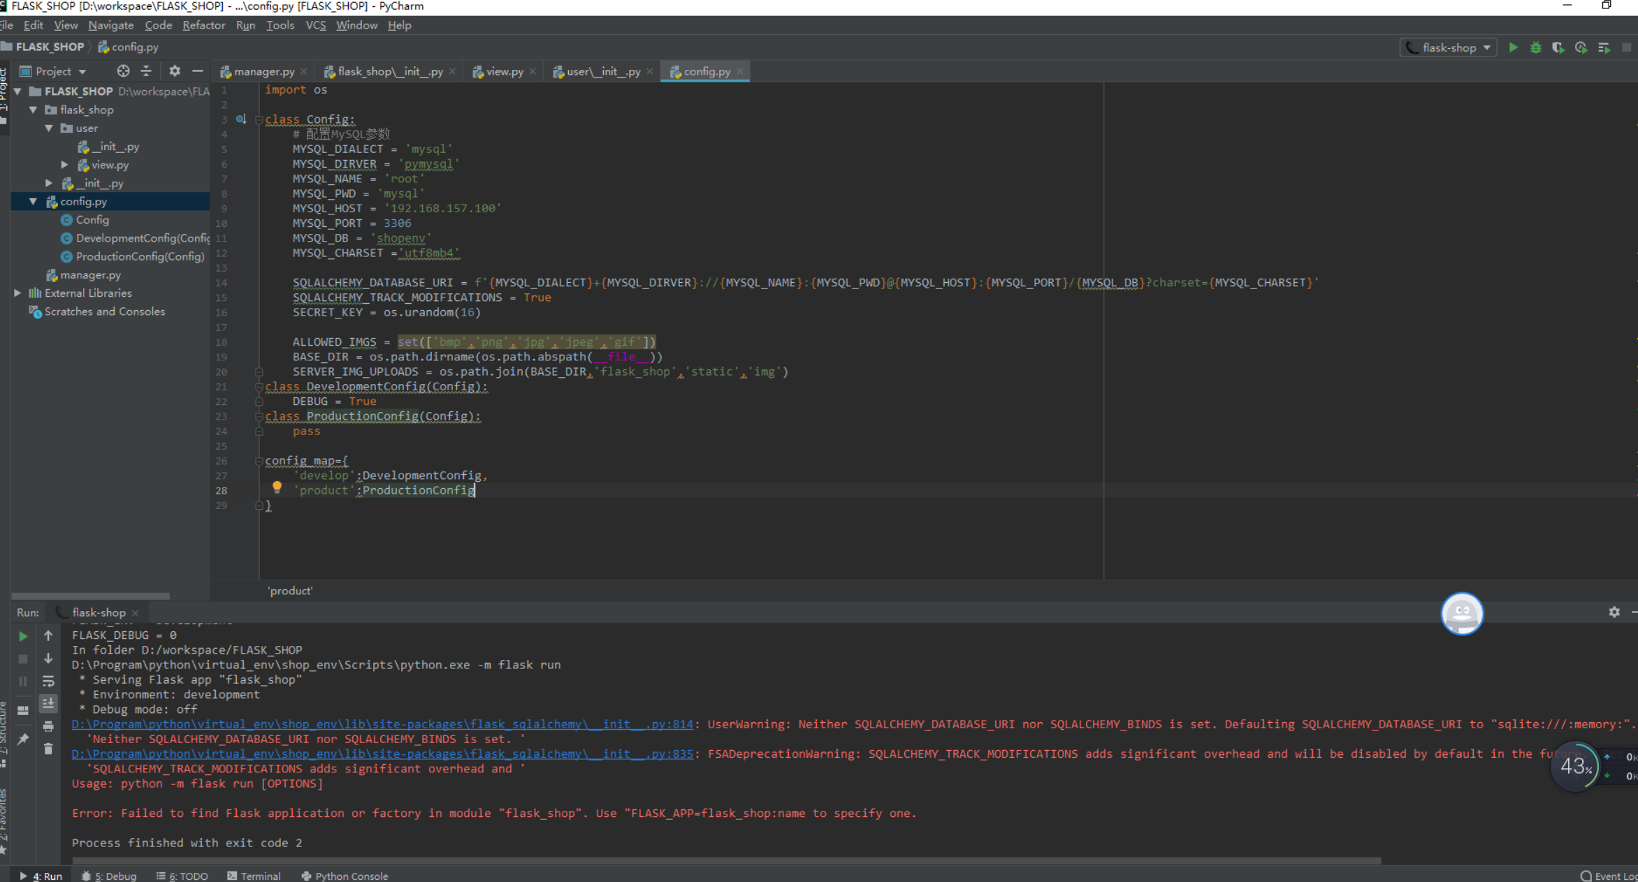Hide the Project tool window
The image size is (1638, 882).
click(197, 71)
